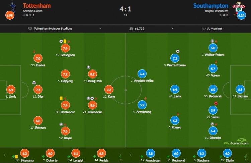Select substitute Bissouma's 6.2 rating bubble
This screenshot has width=251, height=163.
(23, 154)
